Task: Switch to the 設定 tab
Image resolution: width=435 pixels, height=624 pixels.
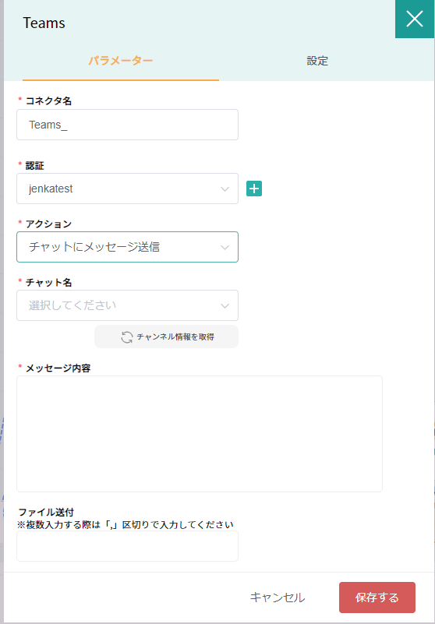Action: point(317,61)
